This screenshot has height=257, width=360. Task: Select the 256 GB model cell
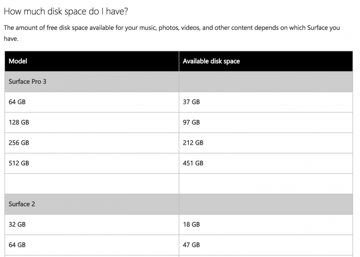point(92,143)
